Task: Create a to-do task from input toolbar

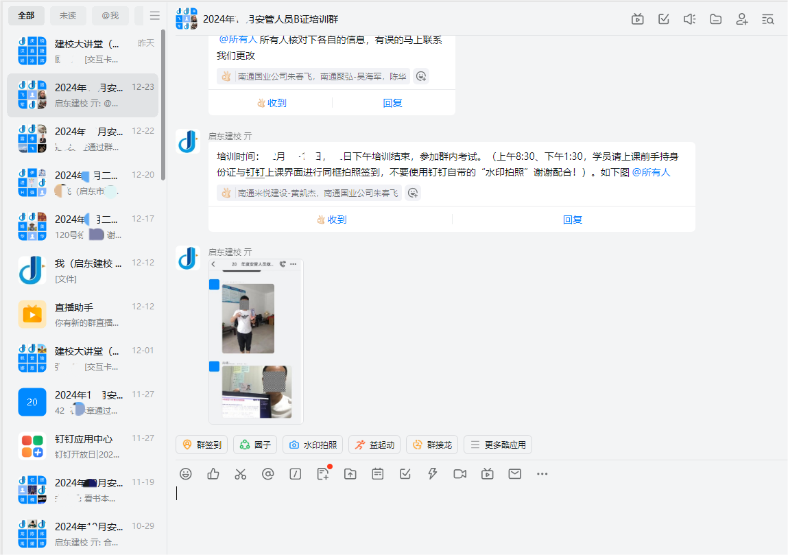Action: click(405, 473)
